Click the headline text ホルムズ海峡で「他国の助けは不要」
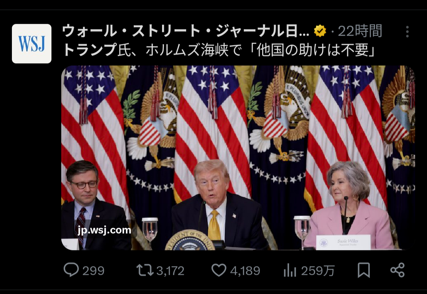This screenshot has height=294, width=427. (x=261, y=51)
